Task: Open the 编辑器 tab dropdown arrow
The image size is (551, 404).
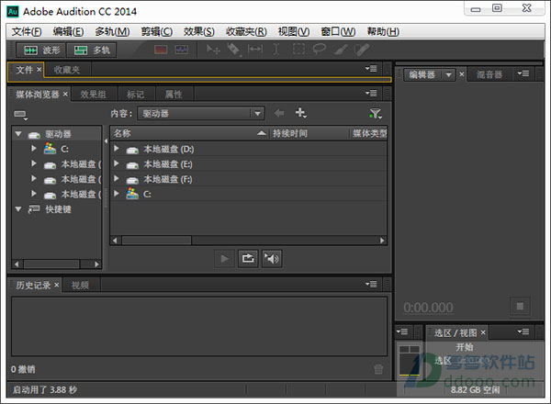Action: pyautogui.click(x=448, y=74)
